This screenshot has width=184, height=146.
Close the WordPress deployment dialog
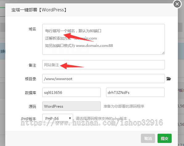click(177, 4)
